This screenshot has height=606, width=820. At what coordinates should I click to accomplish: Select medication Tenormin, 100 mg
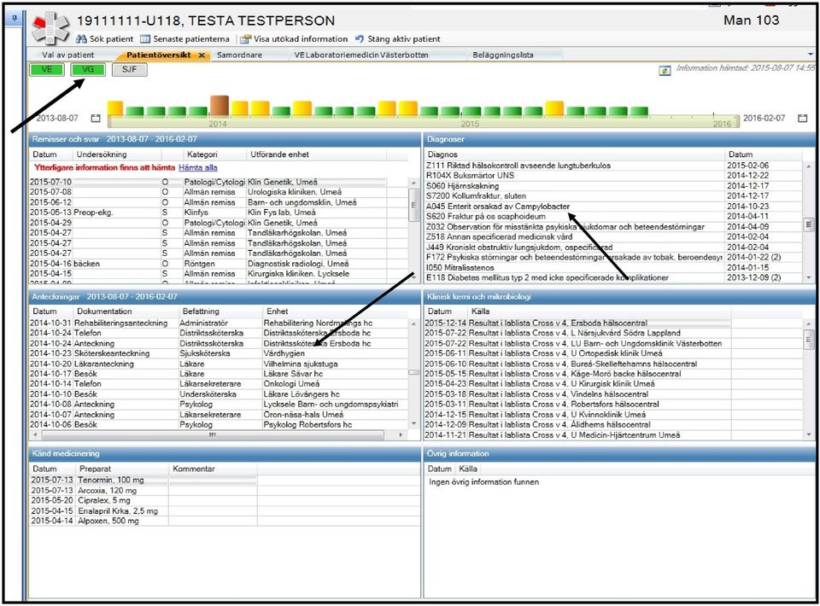point(225,480)
